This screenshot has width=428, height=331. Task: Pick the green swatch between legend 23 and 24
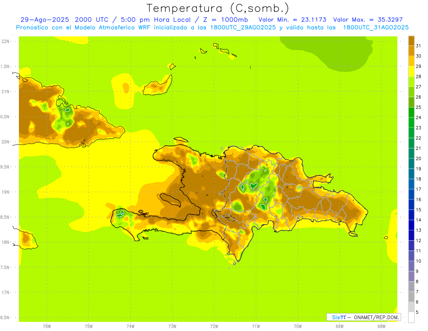(411, 122)
